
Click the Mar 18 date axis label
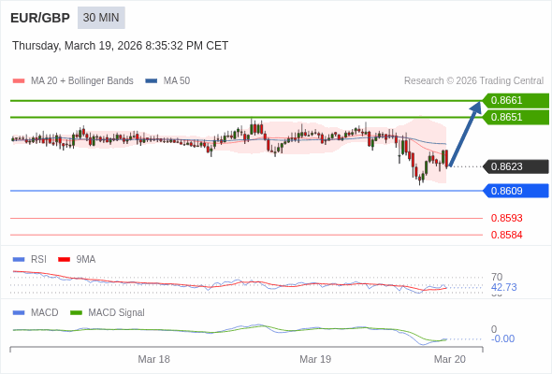tap(153, 359)
